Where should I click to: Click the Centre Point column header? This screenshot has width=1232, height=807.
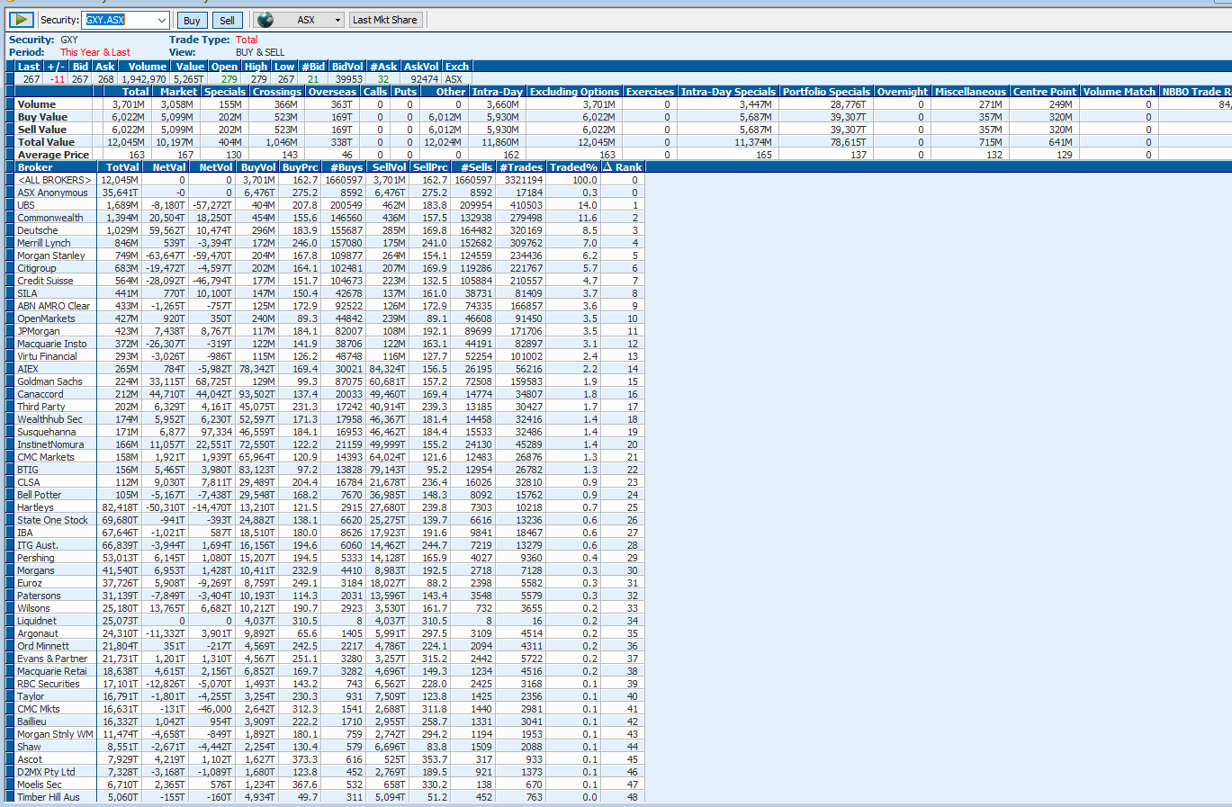[x=1044, y=92]
